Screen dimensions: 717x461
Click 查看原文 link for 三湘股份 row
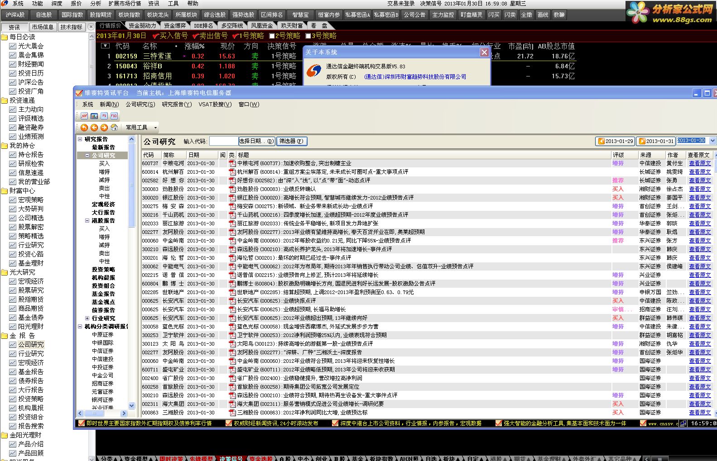(x=700, y=413)
